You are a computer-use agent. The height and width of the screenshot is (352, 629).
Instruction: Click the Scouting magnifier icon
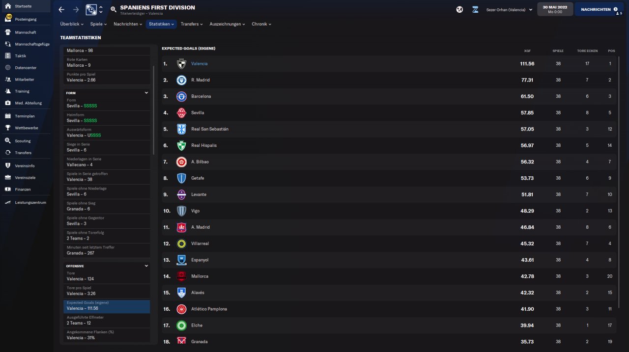pyautogui.click(x=8, y=141)
